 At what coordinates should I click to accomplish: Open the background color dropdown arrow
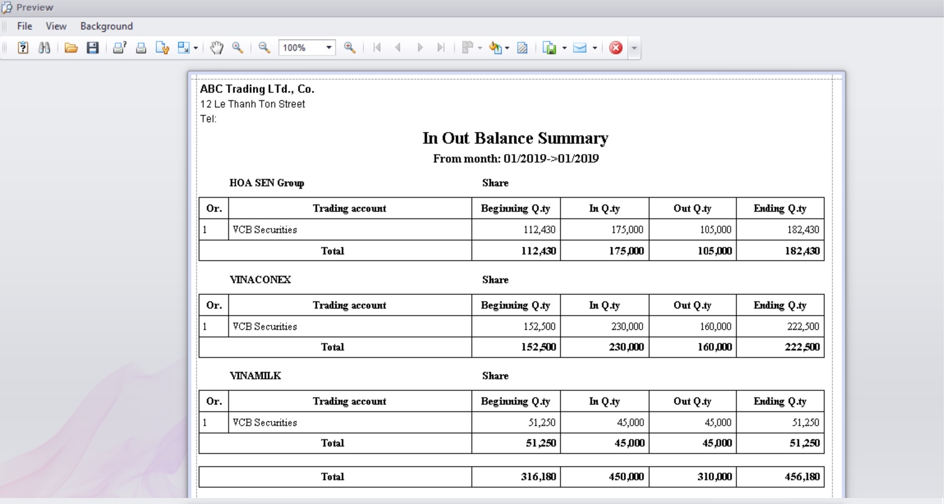point(507,48)
